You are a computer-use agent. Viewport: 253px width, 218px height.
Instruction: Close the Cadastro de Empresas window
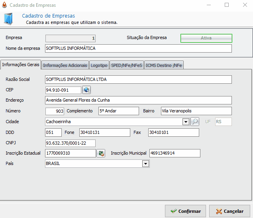point(245,5)
